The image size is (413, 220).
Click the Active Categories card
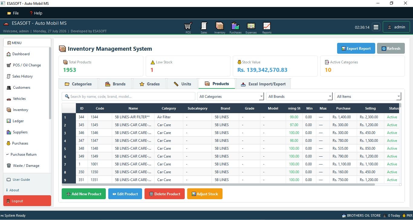click(362, 66)
